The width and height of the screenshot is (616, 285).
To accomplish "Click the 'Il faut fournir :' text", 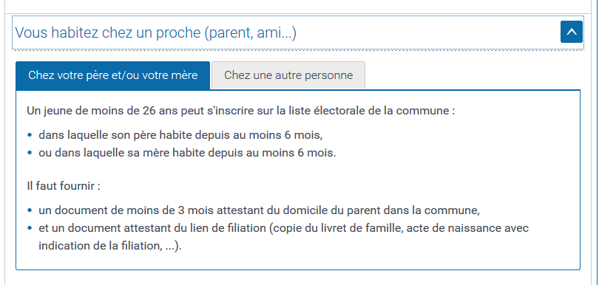I will tap(64, 186).
